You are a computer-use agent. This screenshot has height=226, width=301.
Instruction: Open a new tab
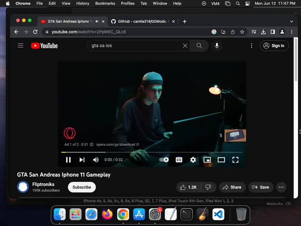click(185, 21)
